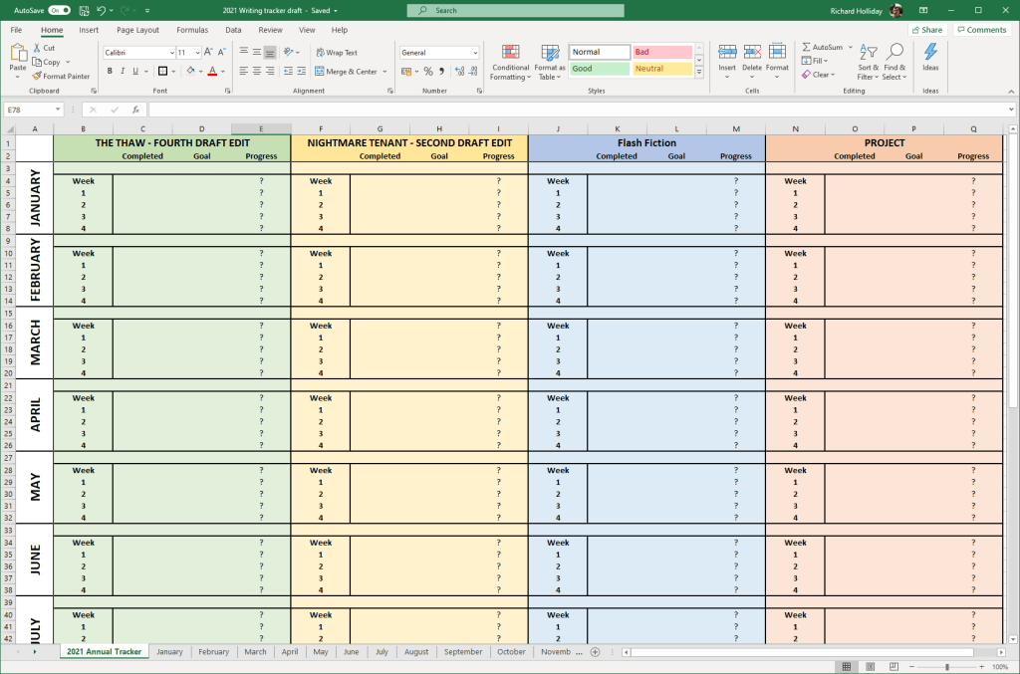This screenshot has width=1020, height=674.
Task: Click the Insert Function fx icon
Action: point(135,110)
